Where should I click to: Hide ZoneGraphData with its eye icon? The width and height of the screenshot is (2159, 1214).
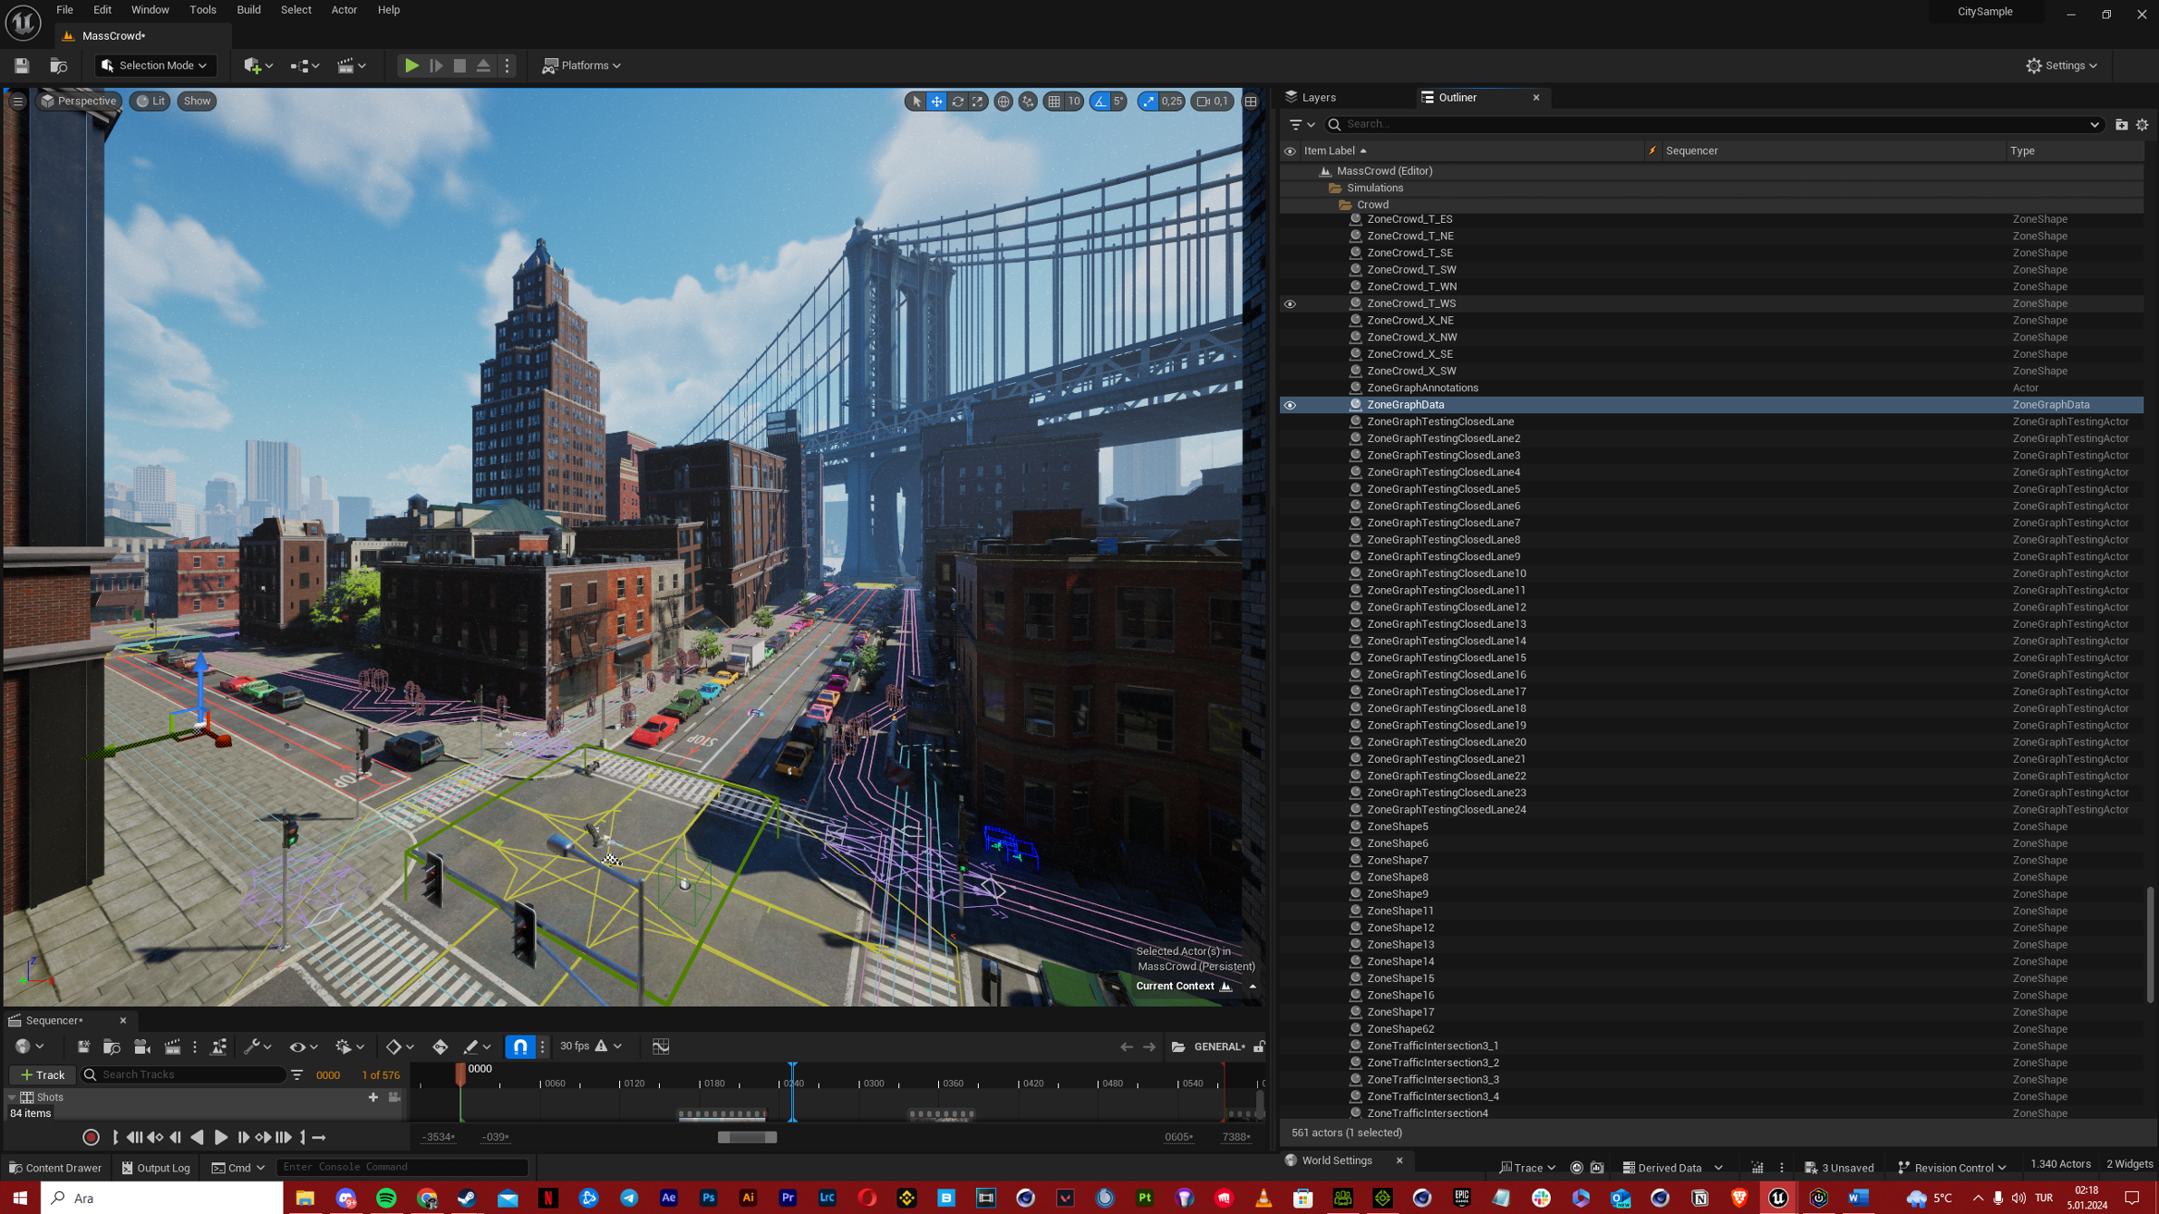[x=1290, y=405]
